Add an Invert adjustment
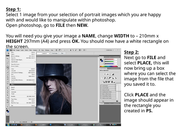 tap(104, 82)
